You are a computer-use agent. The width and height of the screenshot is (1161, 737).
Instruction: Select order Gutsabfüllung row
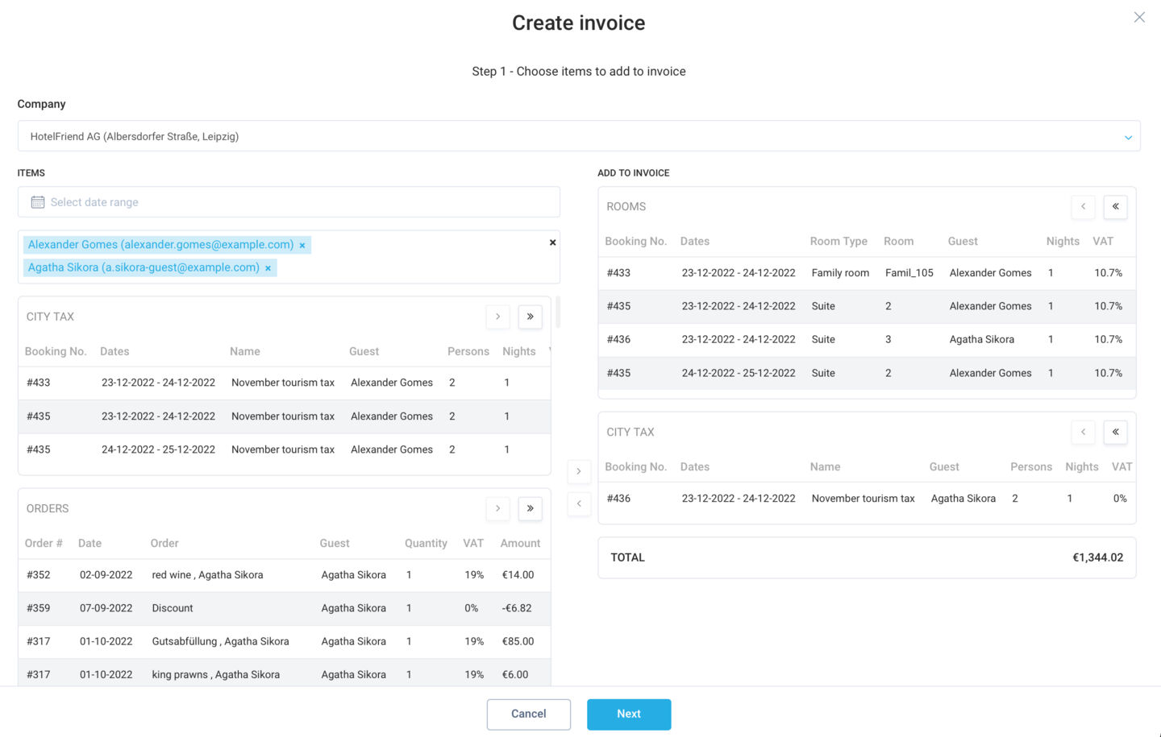285,641
